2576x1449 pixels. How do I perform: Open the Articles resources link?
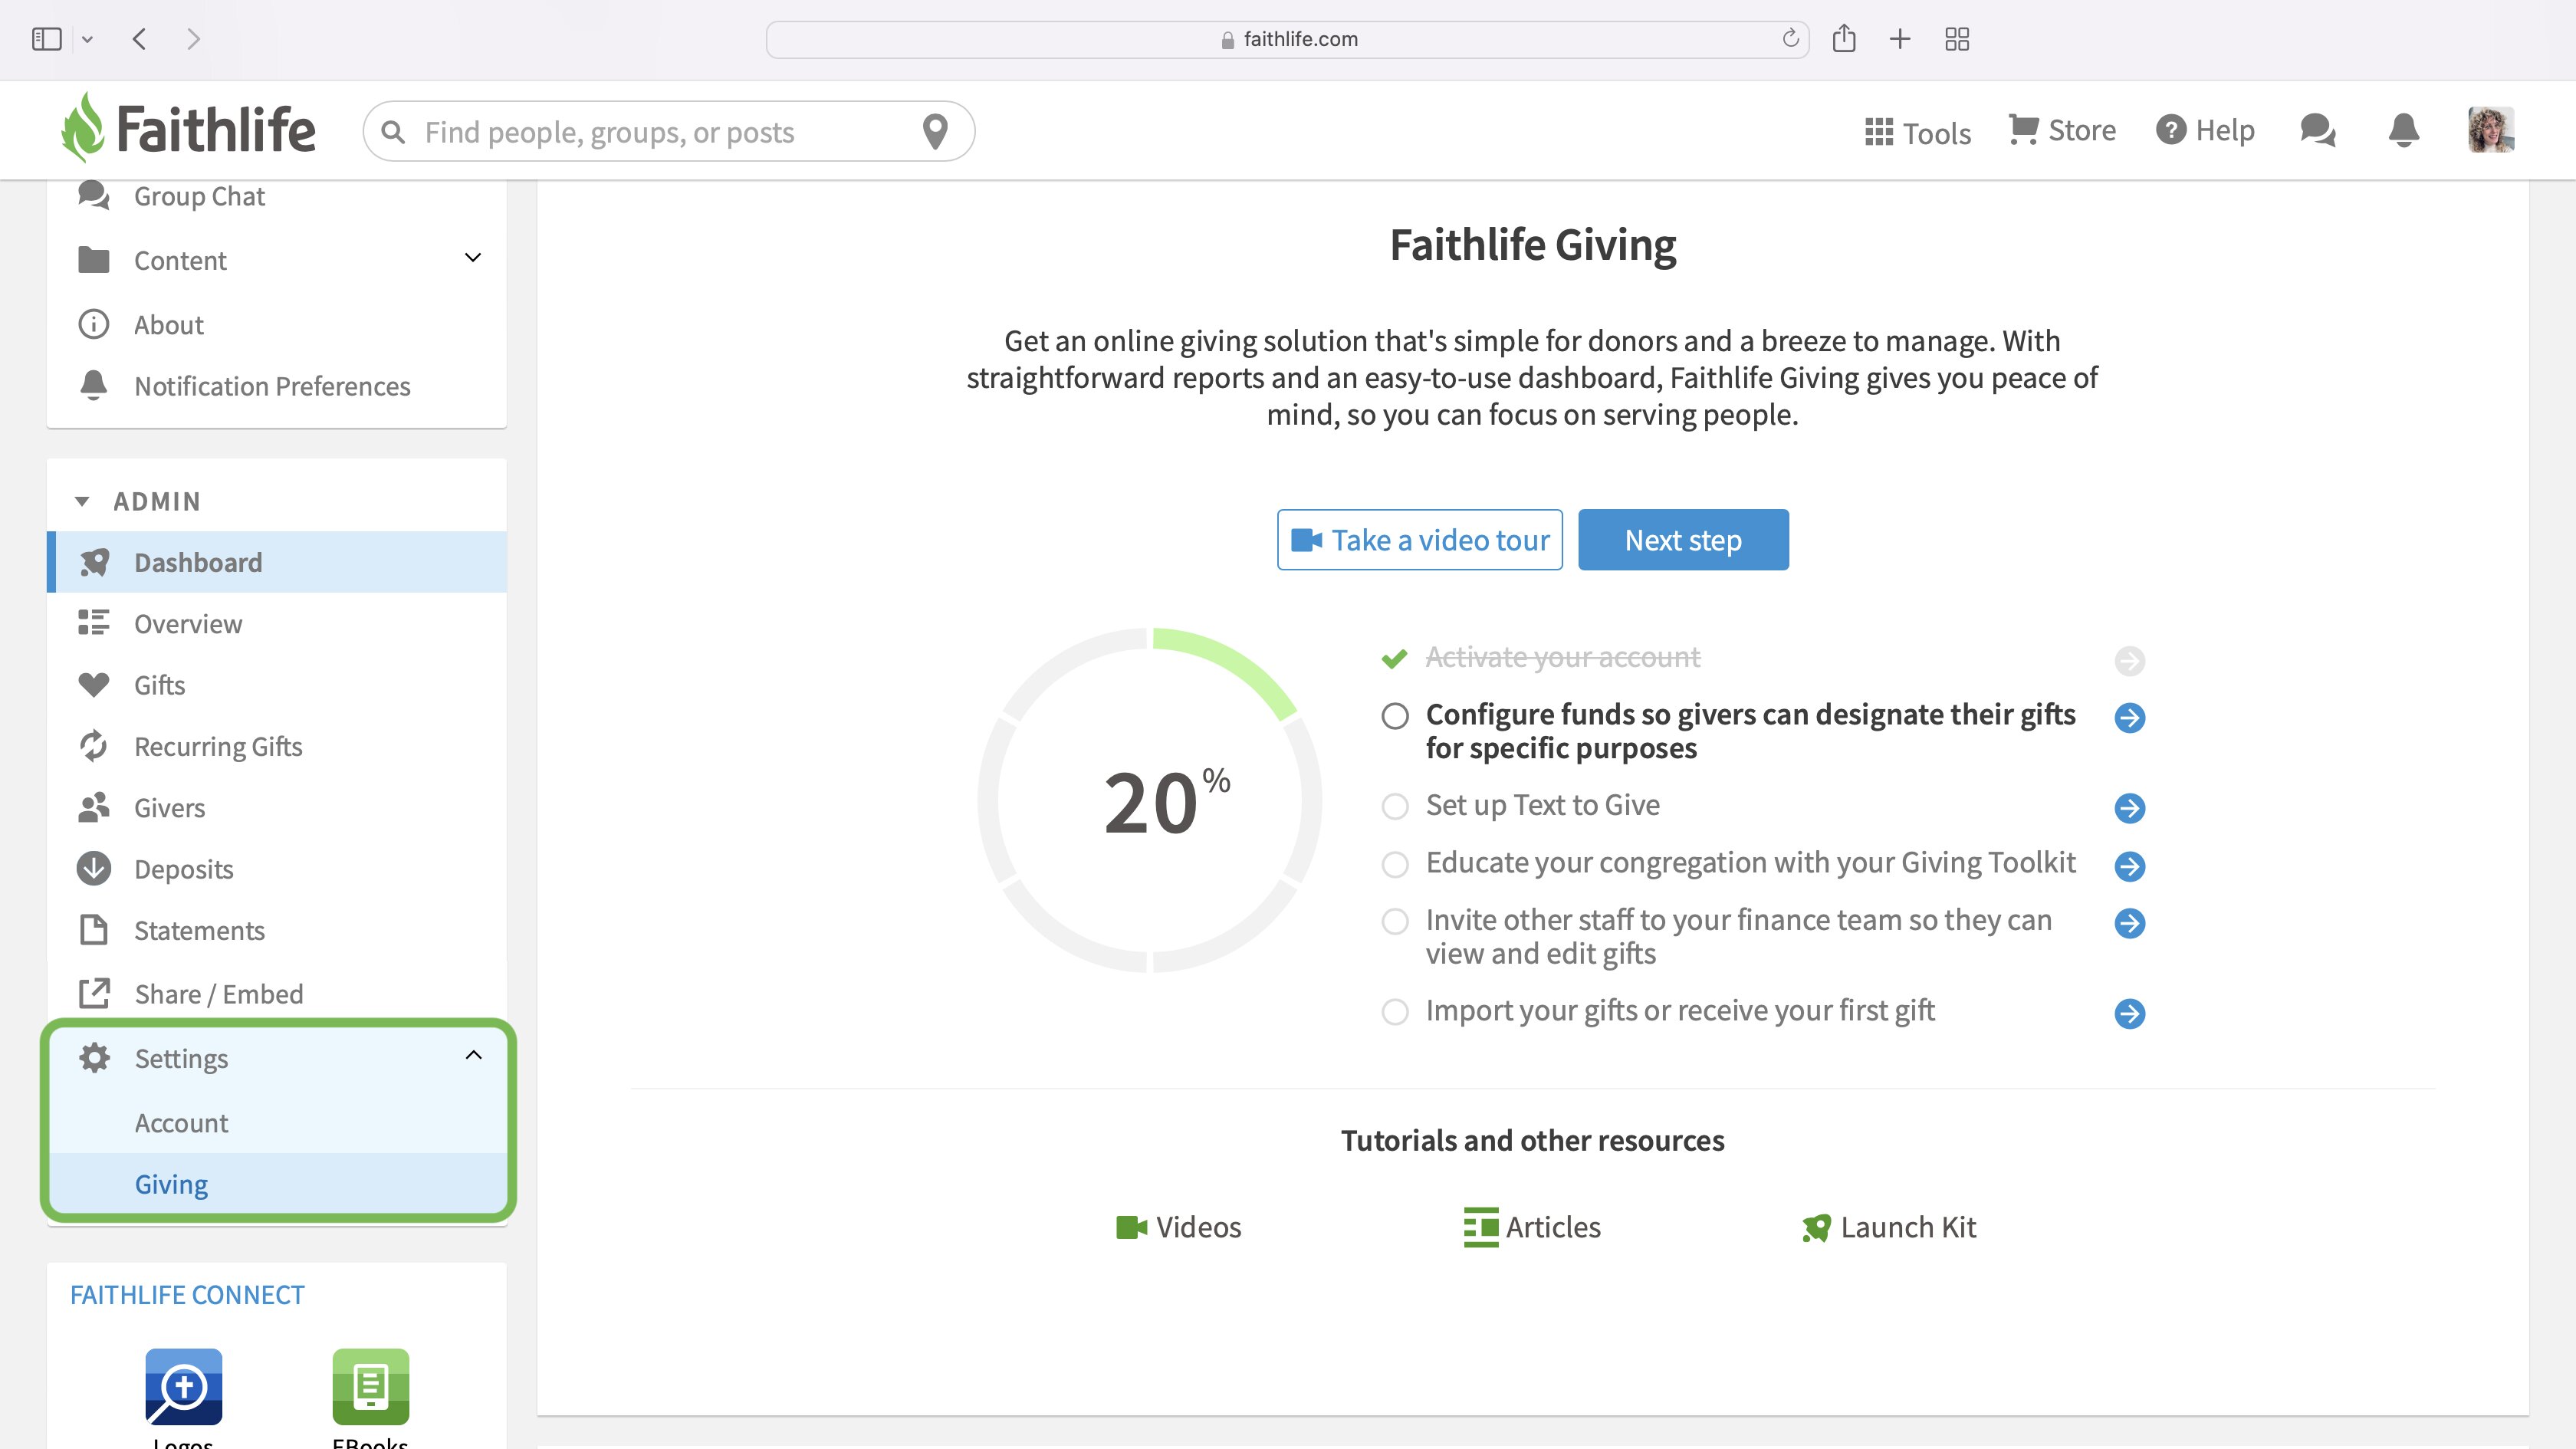tap(1531, 1227)
